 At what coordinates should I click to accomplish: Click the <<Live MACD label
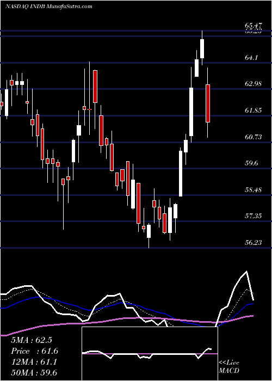229,367
